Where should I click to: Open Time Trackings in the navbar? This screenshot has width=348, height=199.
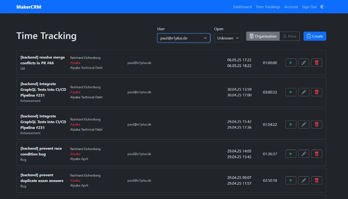(268, 7)
